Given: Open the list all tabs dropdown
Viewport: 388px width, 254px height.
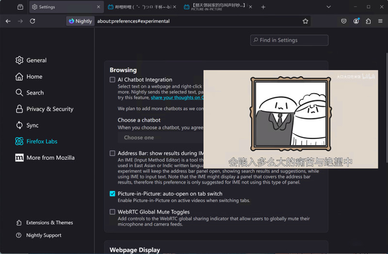Looking at the screenshot, I should pos(329,7).
